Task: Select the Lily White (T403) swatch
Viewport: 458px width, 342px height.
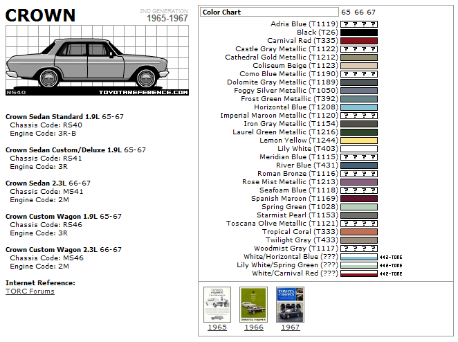Action: (359, 149)
